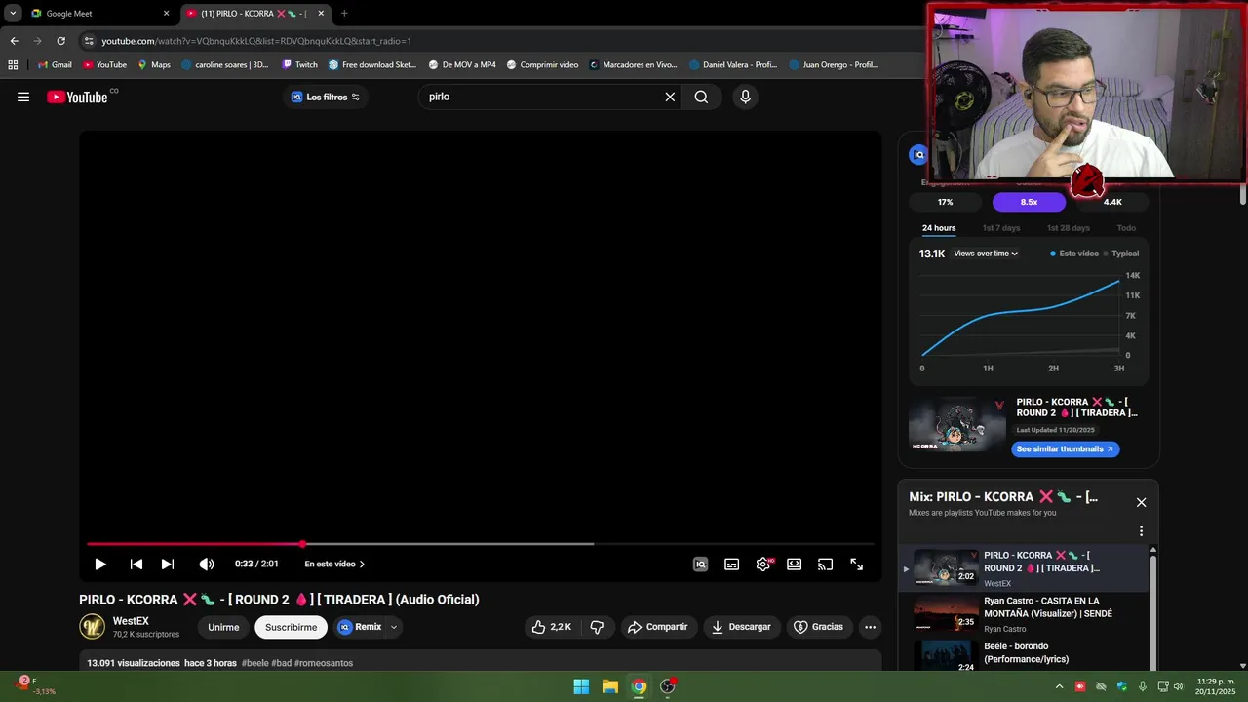This screenshot has width=1248, height=702.
Task: Open the tab search dropdown
Action: 13,14
